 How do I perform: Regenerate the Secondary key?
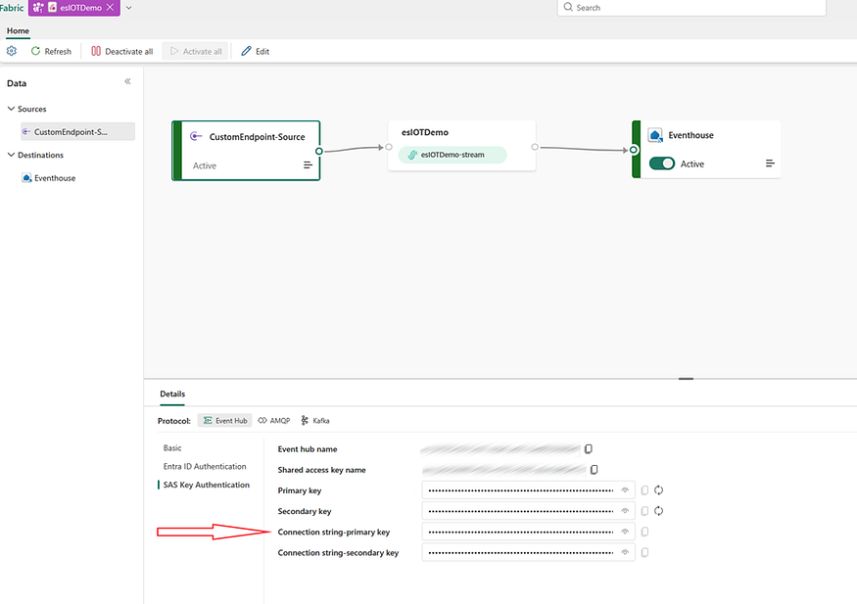pos(659,511)
